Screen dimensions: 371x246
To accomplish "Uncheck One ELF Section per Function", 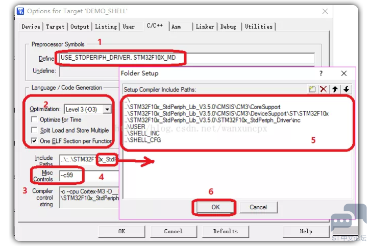I will pyautogui.click(x=35, y=141).
